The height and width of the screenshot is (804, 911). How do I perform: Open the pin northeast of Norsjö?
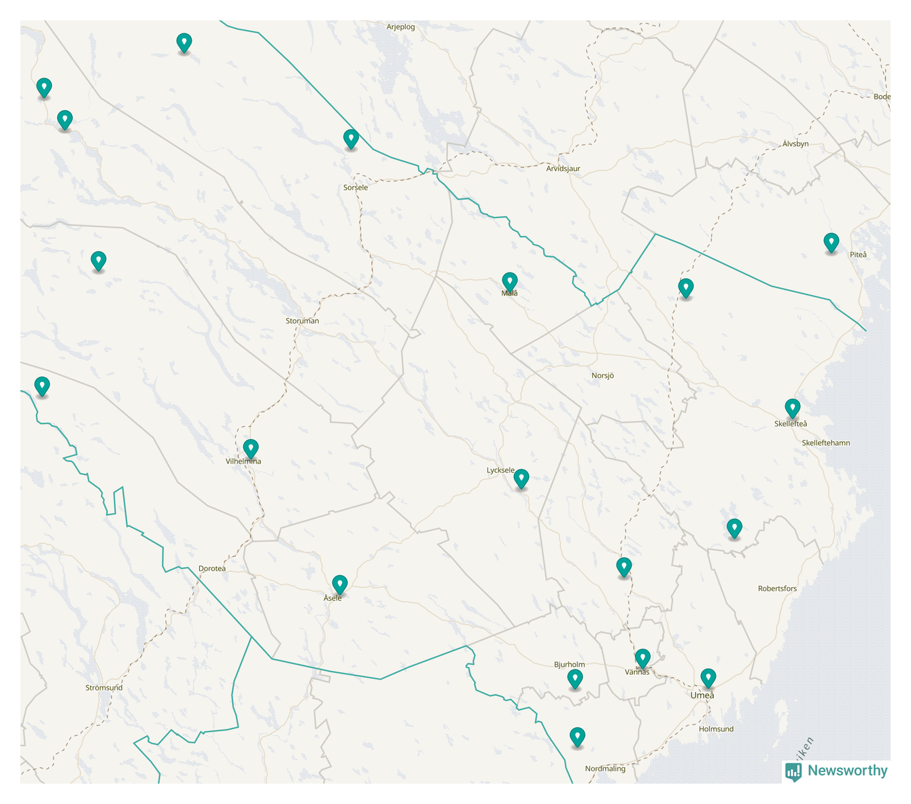click(686, 288)
